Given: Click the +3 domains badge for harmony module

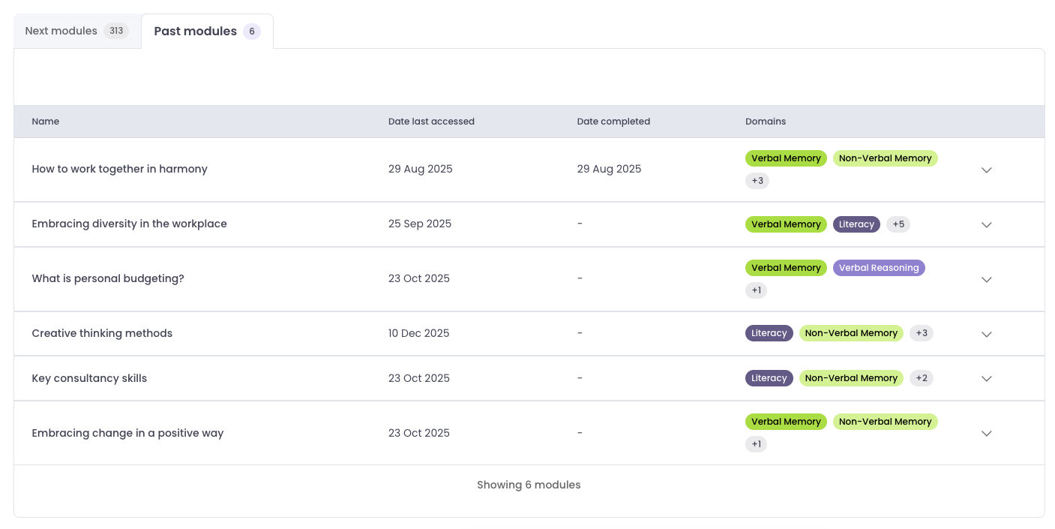Looking at the screenshot, I should 757,181.
